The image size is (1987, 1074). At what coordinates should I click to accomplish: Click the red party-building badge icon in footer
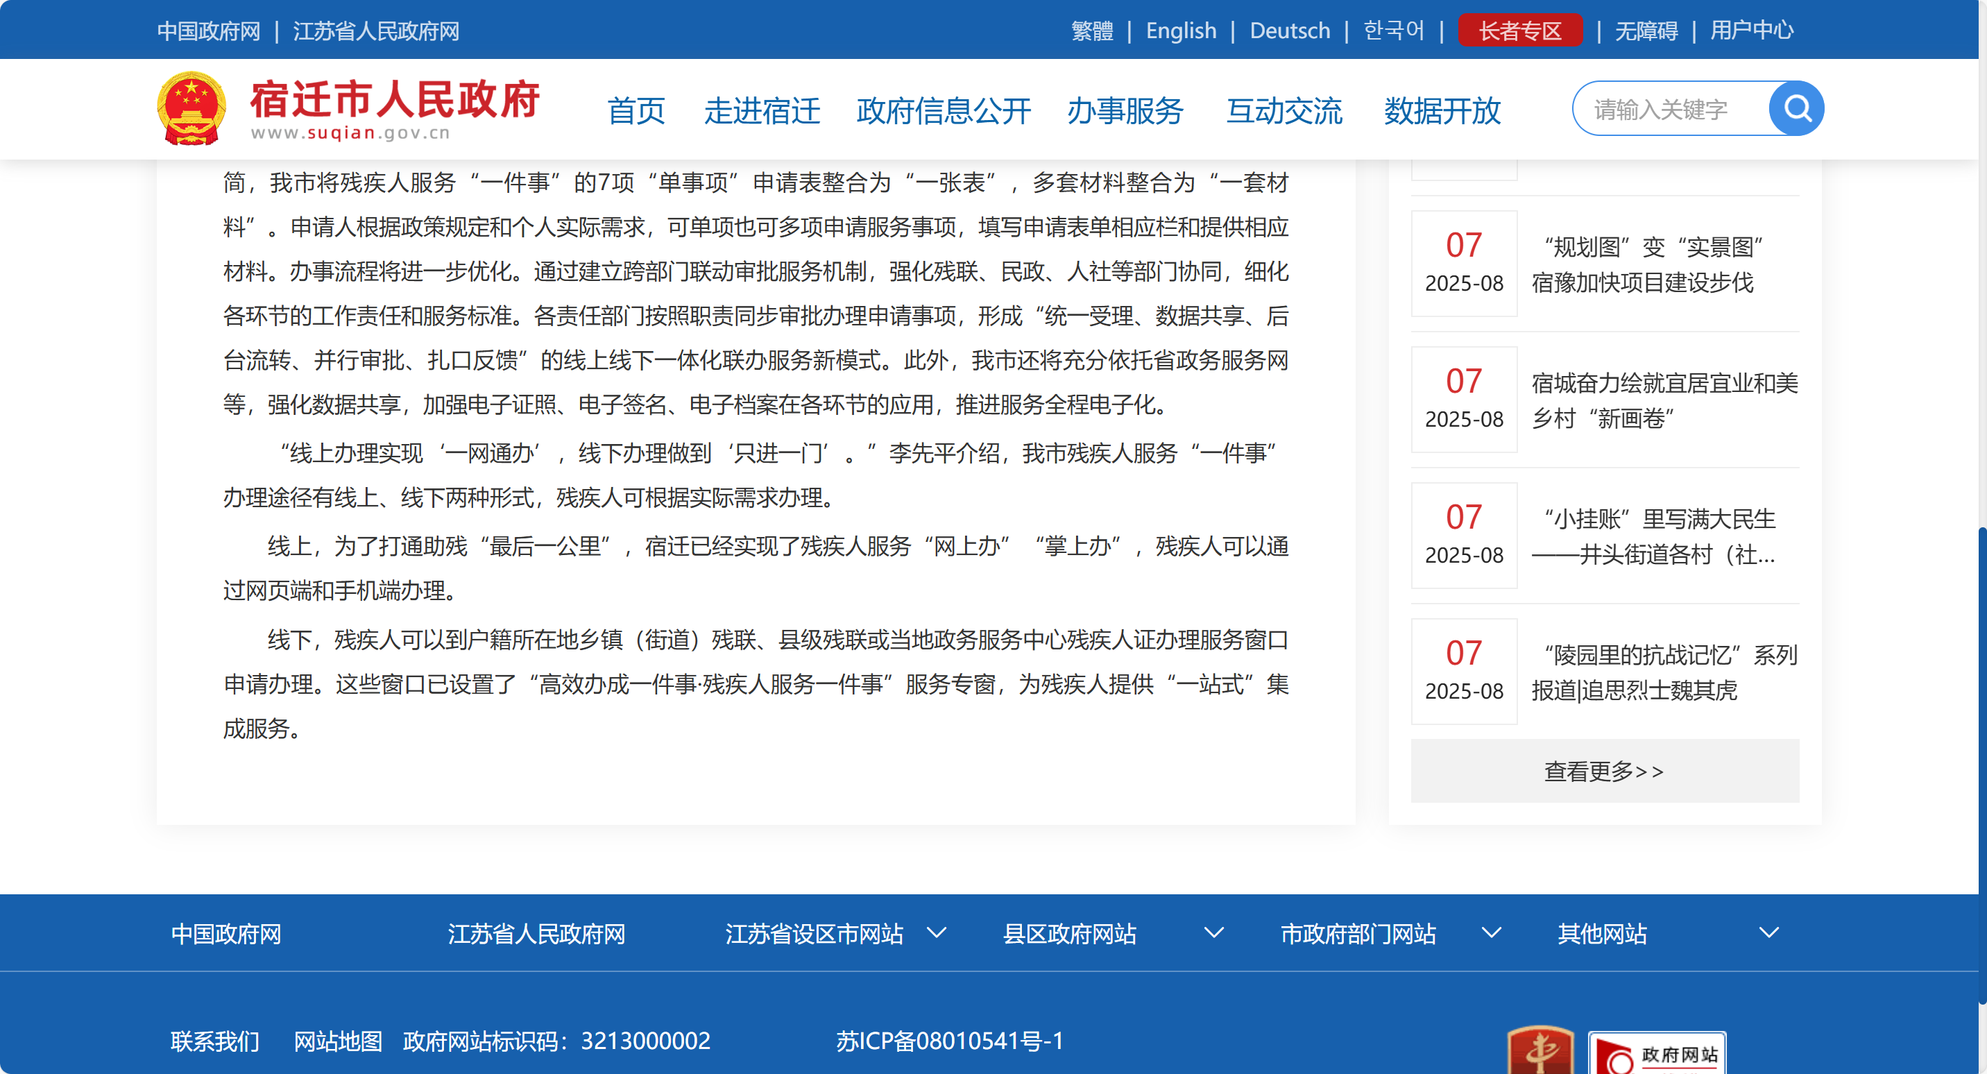click(1540, 1051)
